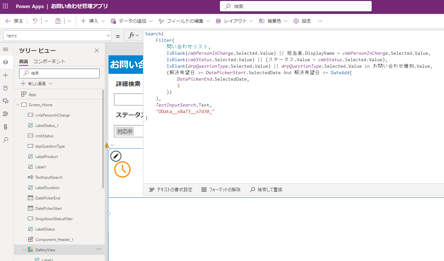Image resolution: width=444 pixels, height=261 pixels.
Task: Select DatePickerStart in tree
Action: (49, 209)
